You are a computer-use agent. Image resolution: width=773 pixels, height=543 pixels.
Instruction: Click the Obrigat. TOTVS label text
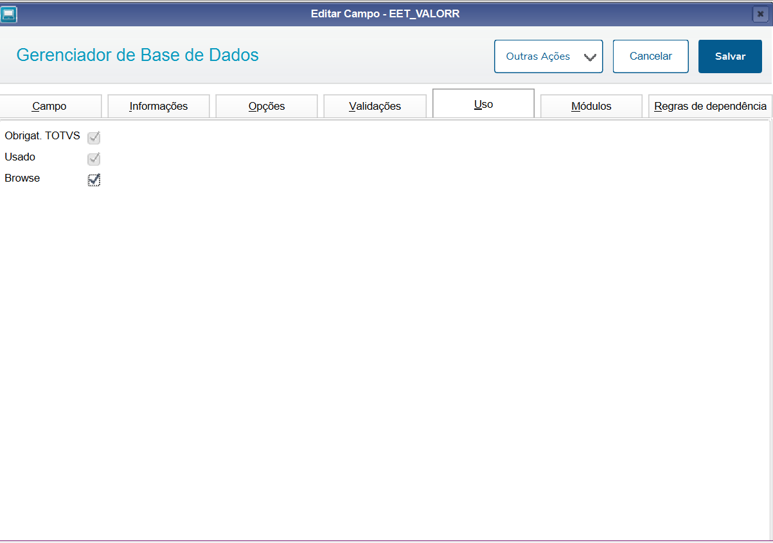(x=42, y=135)
